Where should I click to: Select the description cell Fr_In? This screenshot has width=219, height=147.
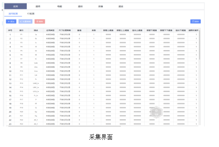(36, 95)
